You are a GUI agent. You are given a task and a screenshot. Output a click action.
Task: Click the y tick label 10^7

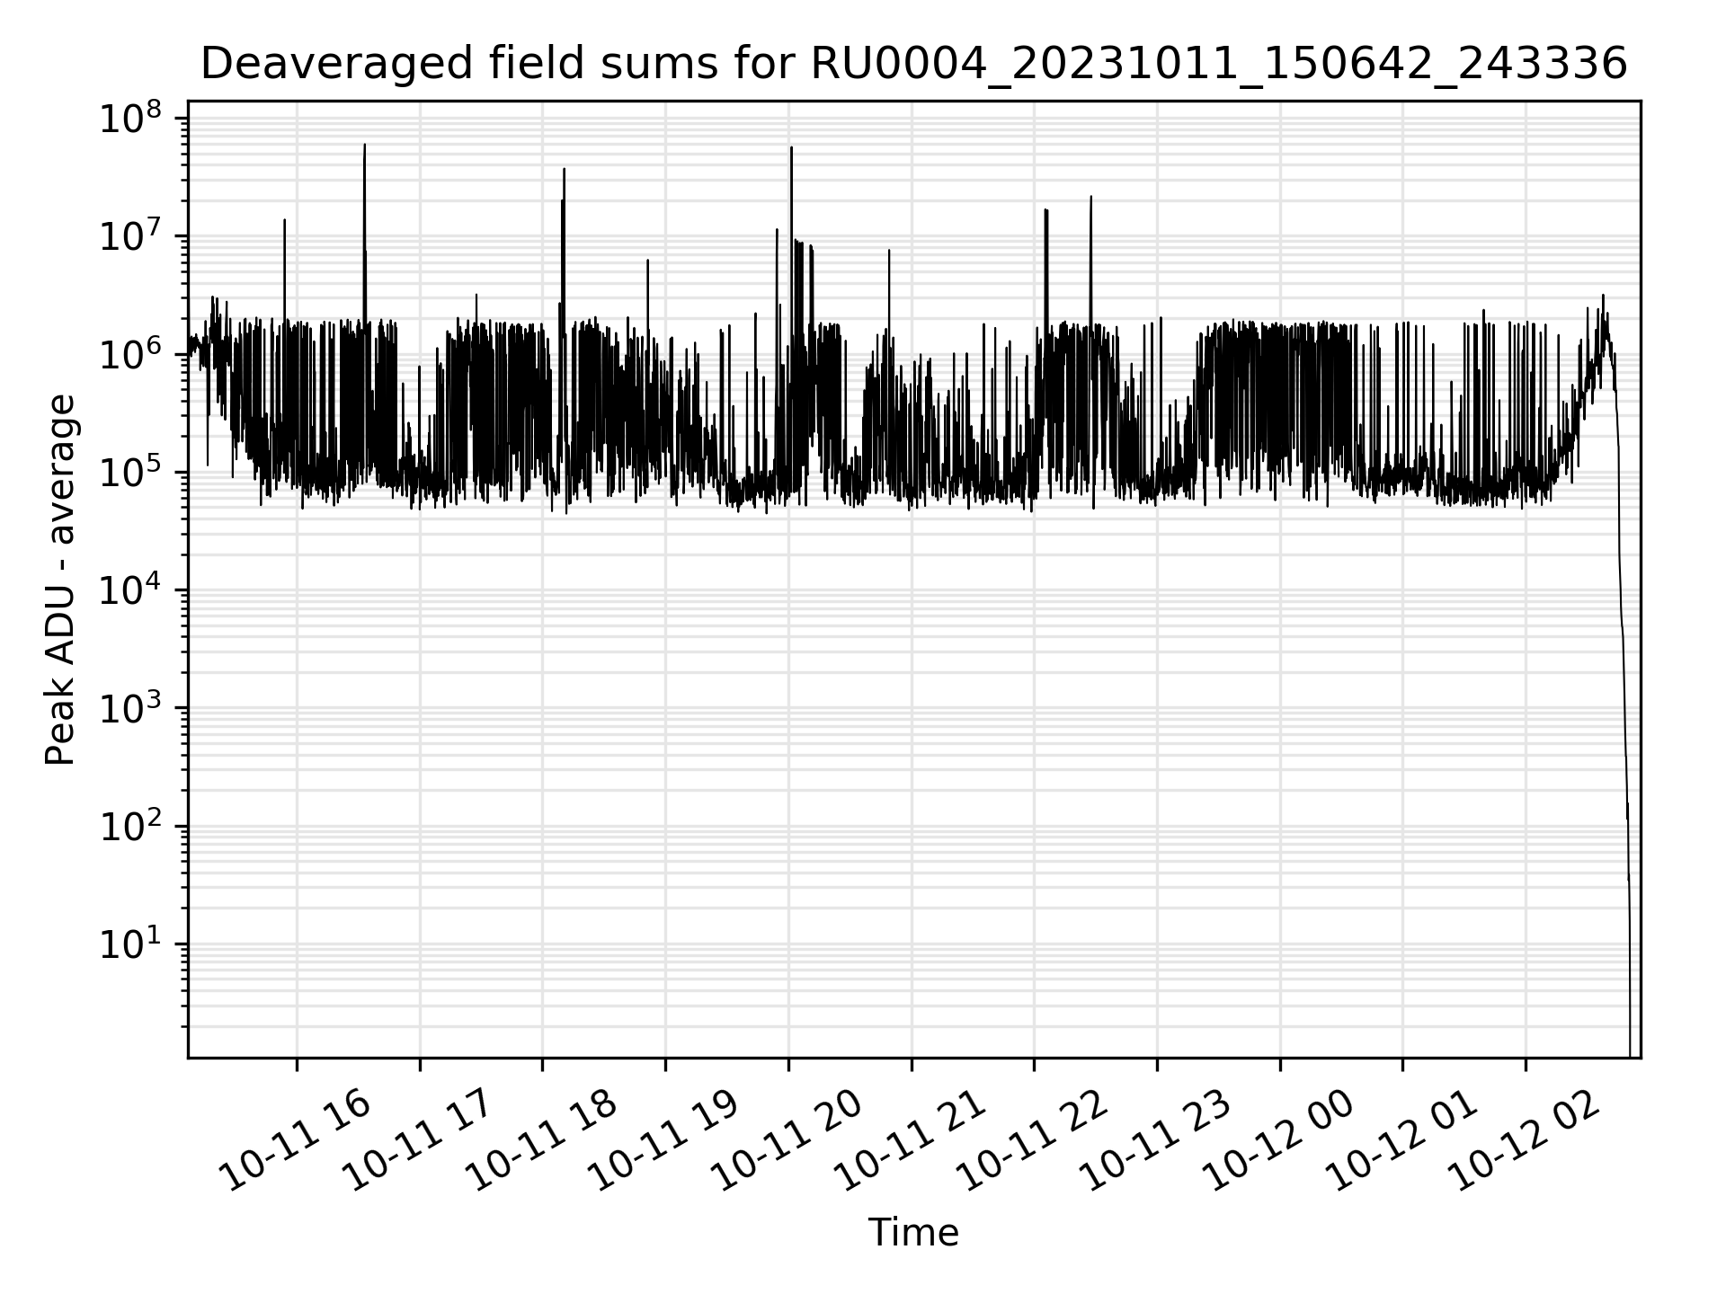pos(130,235)
